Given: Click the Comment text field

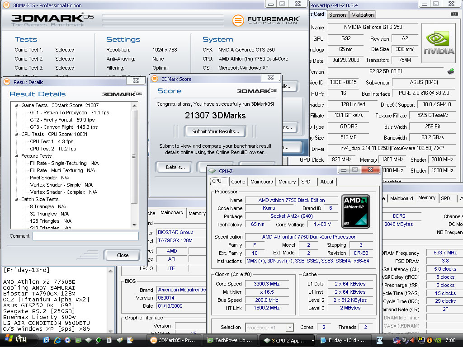Looking at the screenshot, I should click(x=85, y=236).
